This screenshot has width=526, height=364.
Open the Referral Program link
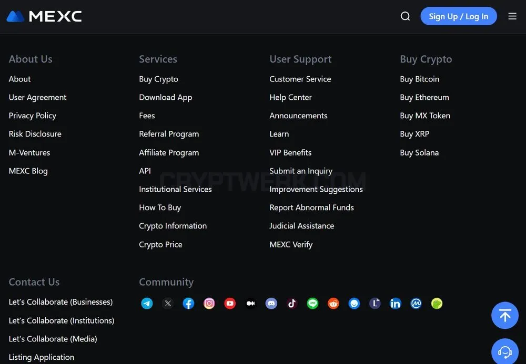point(169,134)
